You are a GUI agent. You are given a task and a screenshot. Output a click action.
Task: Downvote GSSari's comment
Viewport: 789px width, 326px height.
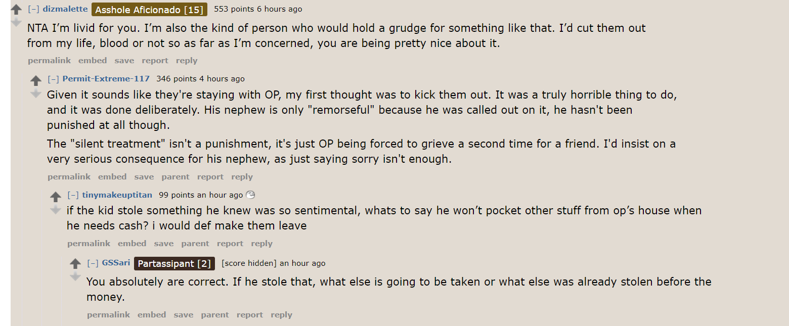pyautogui.click(x=75, y=276)
